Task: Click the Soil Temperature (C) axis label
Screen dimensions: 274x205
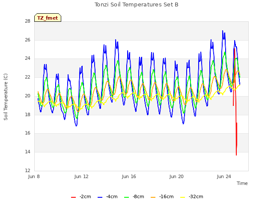Action: (x=6, y=97)
